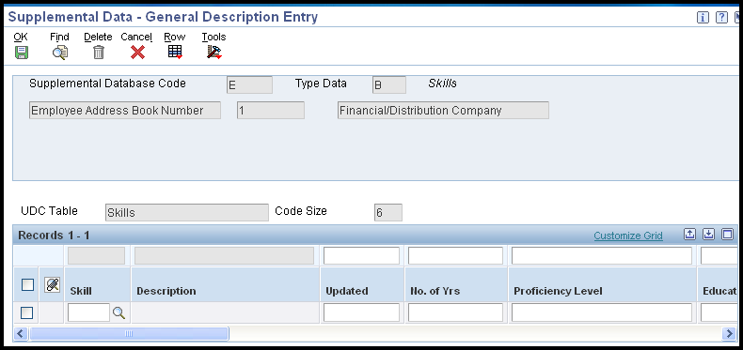Check the first data row checkbox
The height and width of the screenshot is (350, 743).
pos(27,313)
